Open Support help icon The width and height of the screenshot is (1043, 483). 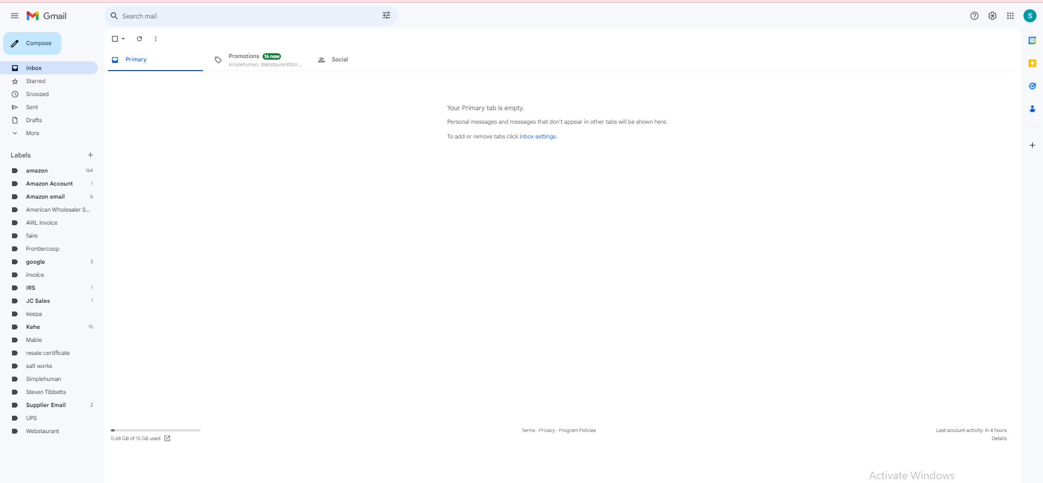click(x=975, y=16)
